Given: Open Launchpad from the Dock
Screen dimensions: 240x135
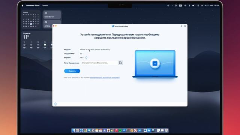Looking at the screenshot, I should coord(78,130).
